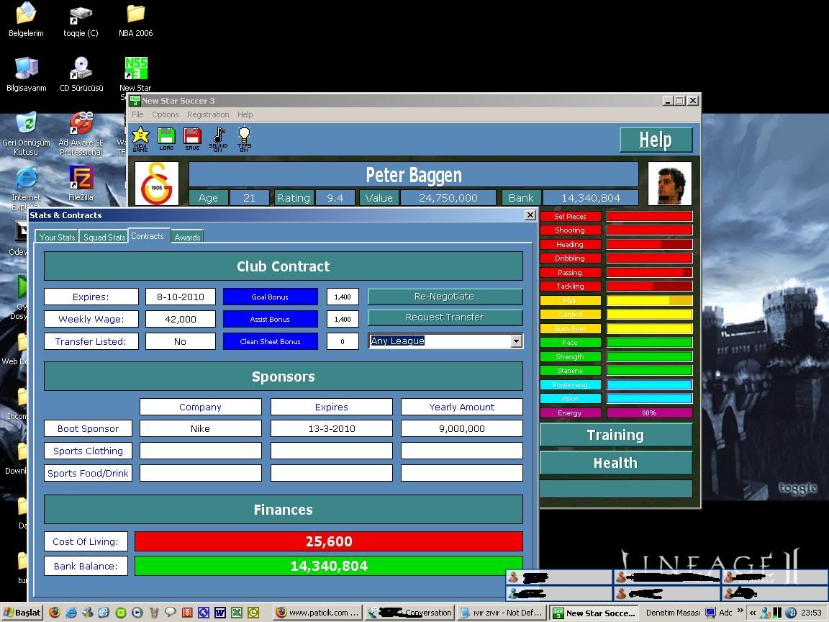Screen dimensions: 829x622
Task: Open the FileZilla desktop icon
Action: click(81, 184)
